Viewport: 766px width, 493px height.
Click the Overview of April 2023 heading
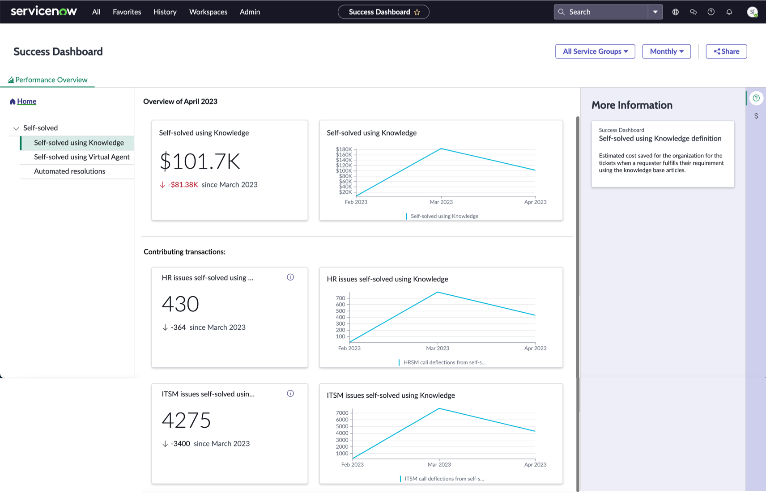click(180, 102)
